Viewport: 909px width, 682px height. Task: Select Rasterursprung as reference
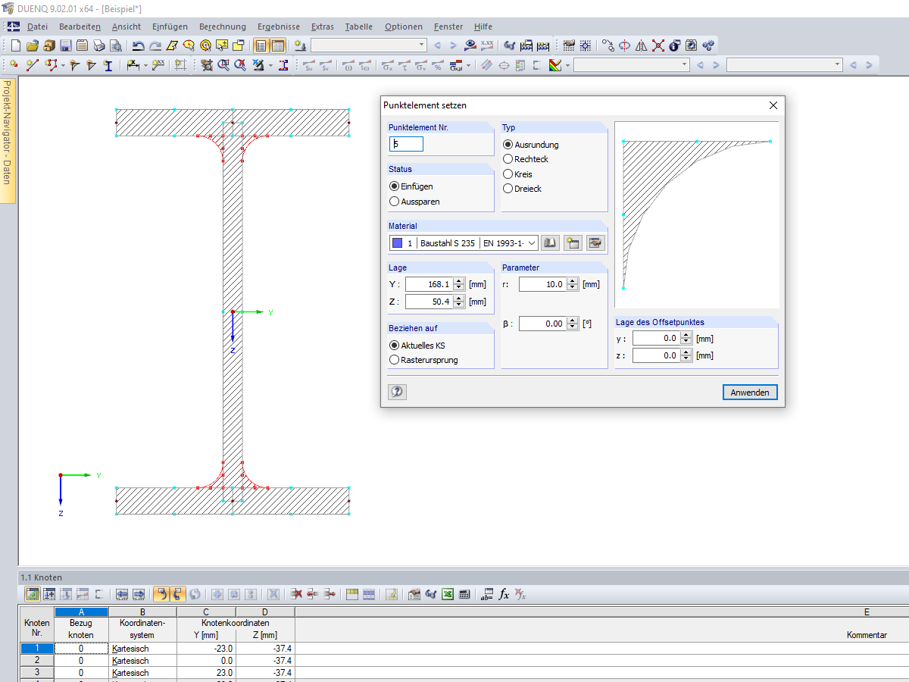[394, 360]
